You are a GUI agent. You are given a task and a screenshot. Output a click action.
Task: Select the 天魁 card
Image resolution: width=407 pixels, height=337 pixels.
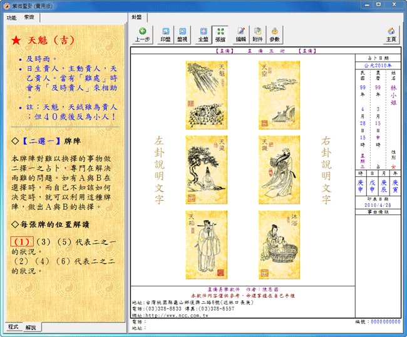207,95
